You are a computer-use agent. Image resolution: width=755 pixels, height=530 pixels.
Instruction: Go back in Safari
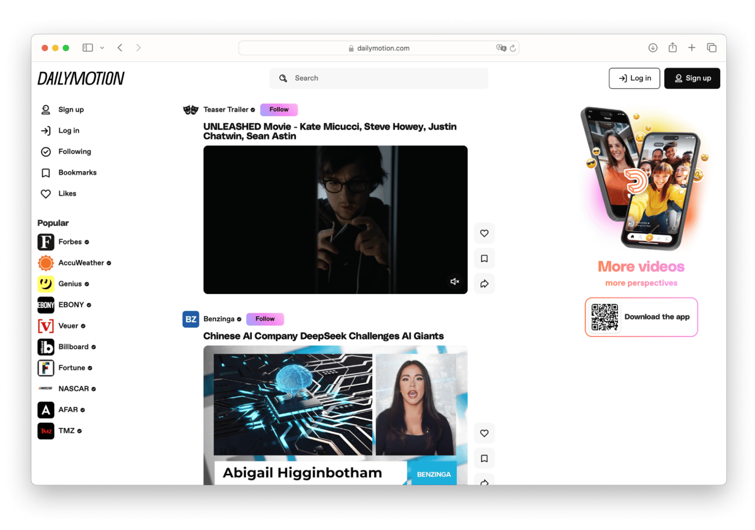[x=120, y=48]
